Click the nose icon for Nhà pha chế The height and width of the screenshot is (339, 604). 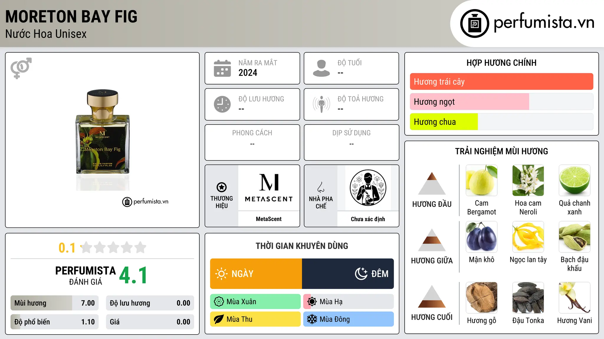coord(321,187)
